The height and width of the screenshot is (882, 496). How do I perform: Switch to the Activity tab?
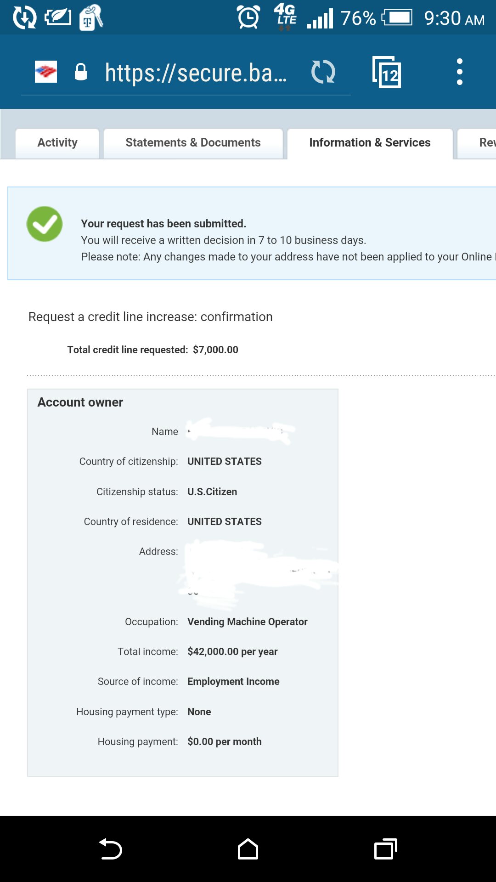tap(57, 142)
